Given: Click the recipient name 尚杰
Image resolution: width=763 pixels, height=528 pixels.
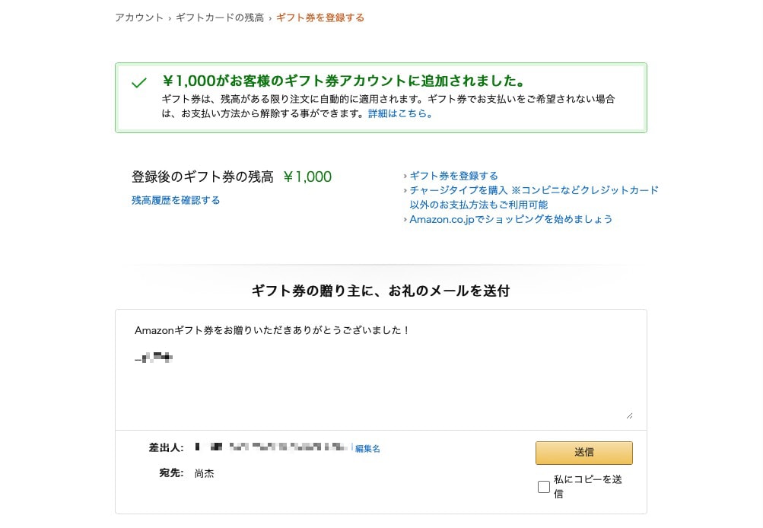Looking at the screenshot, I should click(204, 473).
